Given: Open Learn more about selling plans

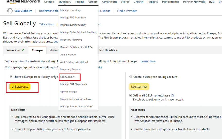Looking at the screenshot, I should 148,61.
